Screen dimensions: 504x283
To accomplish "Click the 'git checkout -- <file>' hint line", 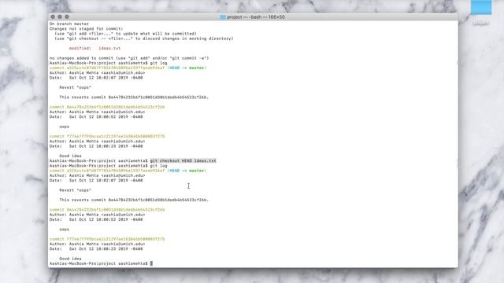I will click(143, 39).
